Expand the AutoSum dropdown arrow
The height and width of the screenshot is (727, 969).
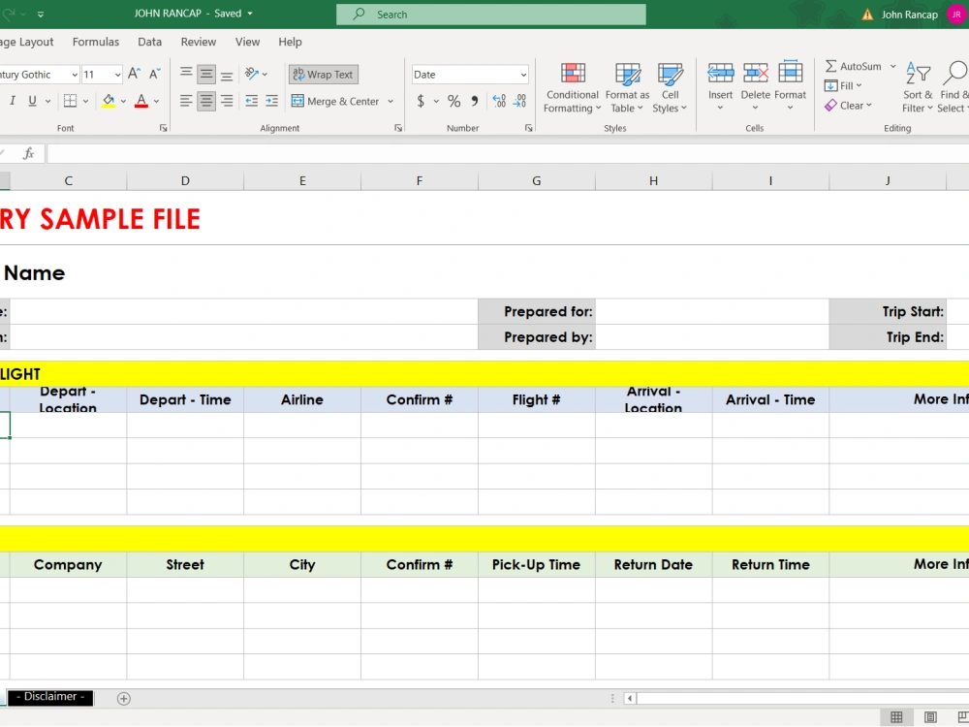(893, 66)
